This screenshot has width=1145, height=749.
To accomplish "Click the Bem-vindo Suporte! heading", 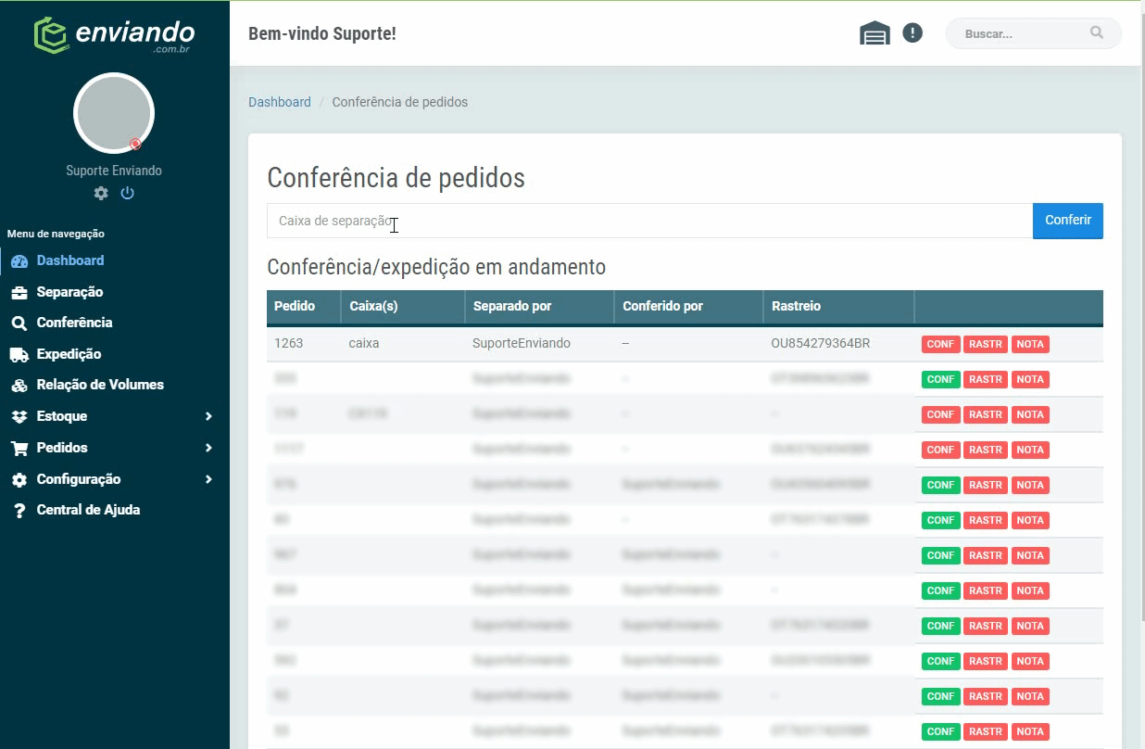I will click(x=322, y=34).
